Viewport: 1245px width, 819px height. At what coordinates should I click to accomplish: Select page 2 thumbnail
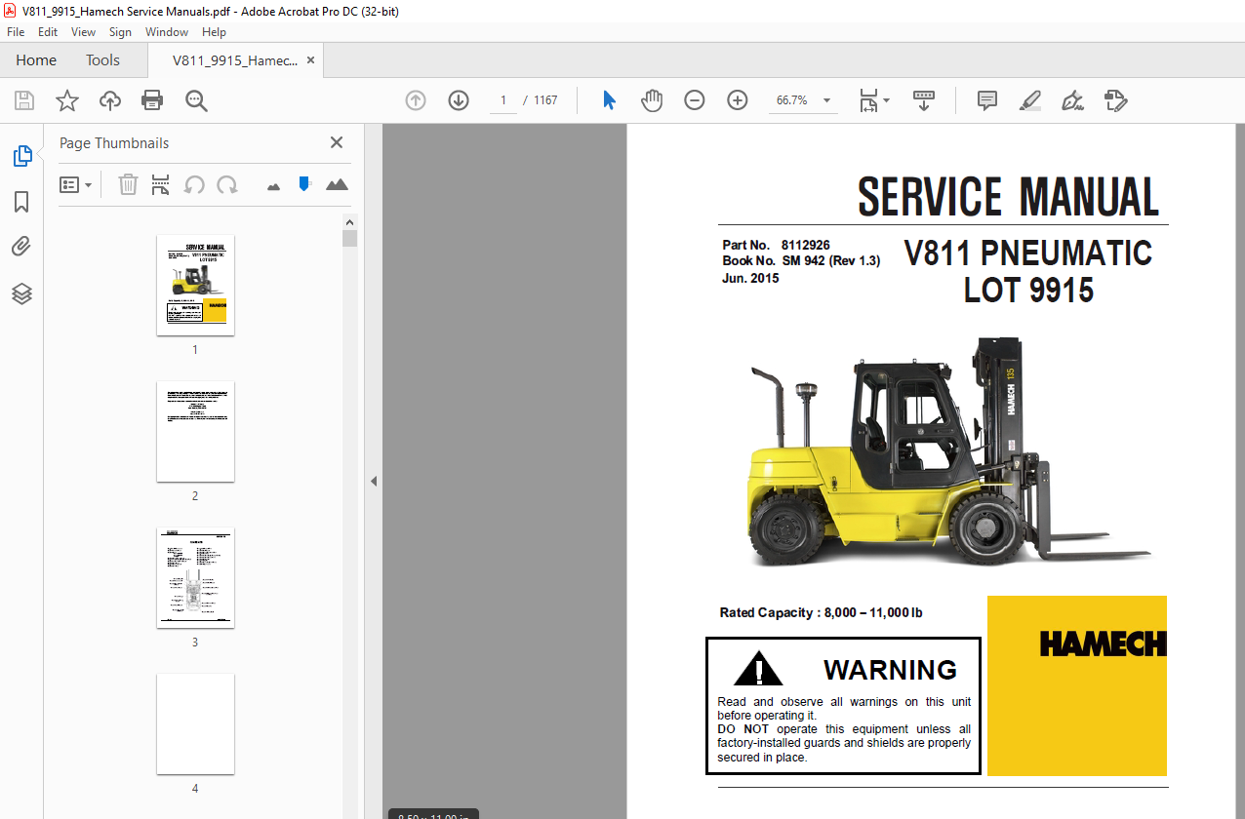[x=195, y=432]
